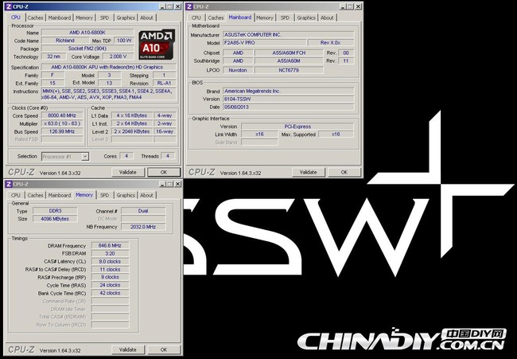This screenshot has width=517, height=359.
Task: Click the Multiplier value x 63.0
Action: 62,123
